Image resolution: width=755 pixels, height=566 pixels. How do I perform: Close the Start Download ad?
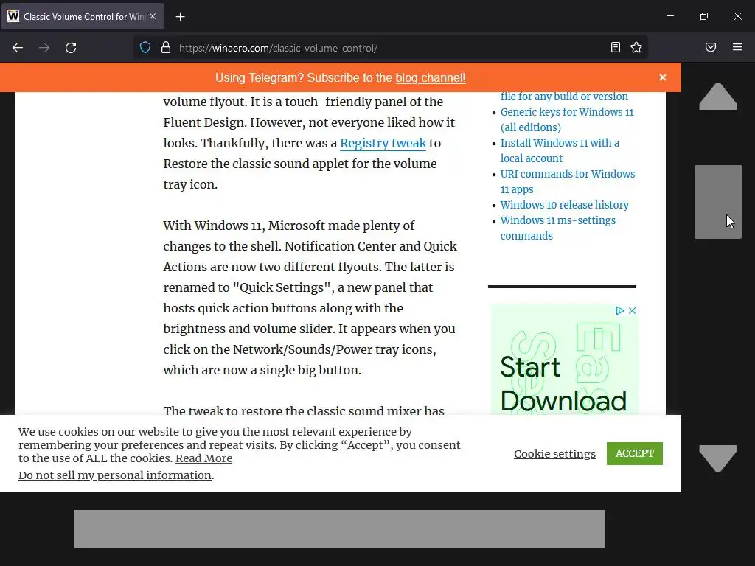tap(632, 310)
